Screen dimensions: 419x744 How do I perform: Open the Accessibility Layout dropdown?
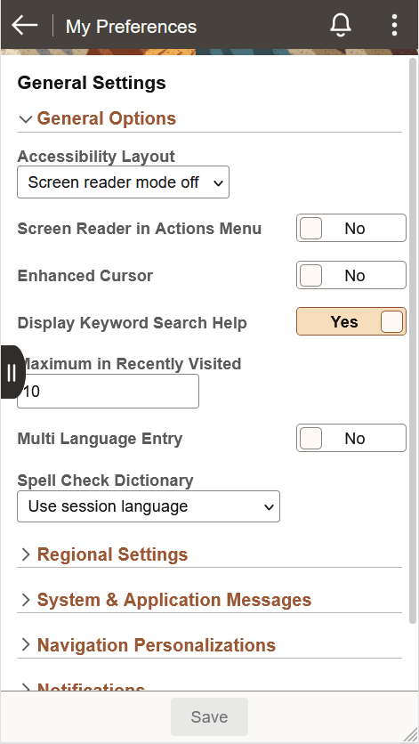click(124, 182)
